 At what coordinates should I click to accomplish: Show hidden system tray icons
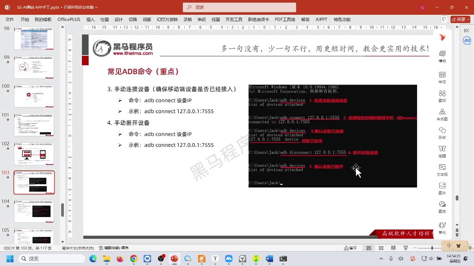coord(381,259)
